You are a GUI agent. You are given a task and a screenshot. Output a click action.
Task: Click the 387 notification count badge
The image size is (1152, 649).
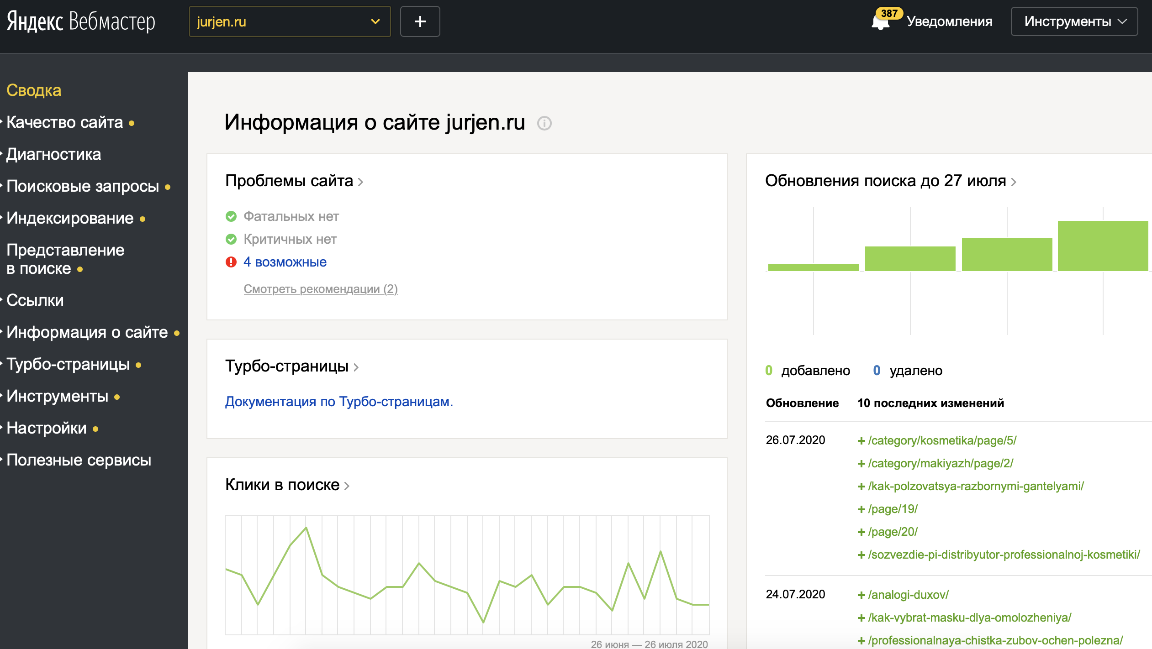coord(889,13)
